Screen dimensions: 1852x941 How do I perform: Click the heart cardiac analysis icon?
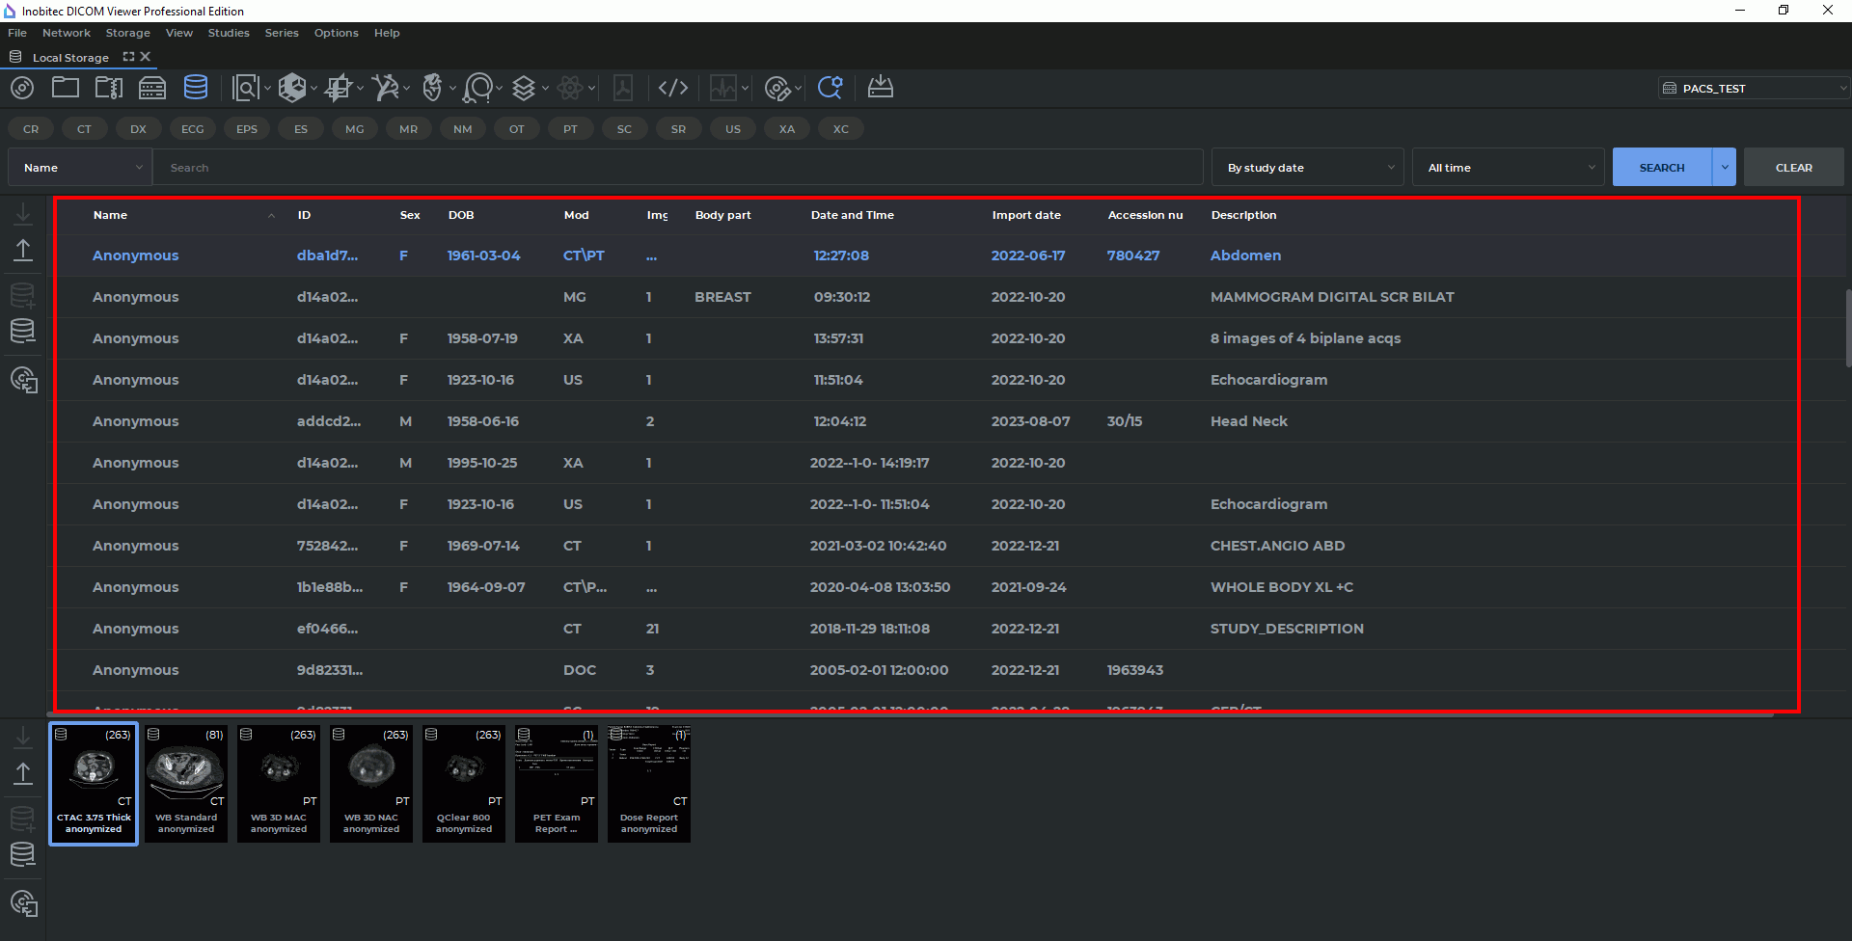point(432,89)
